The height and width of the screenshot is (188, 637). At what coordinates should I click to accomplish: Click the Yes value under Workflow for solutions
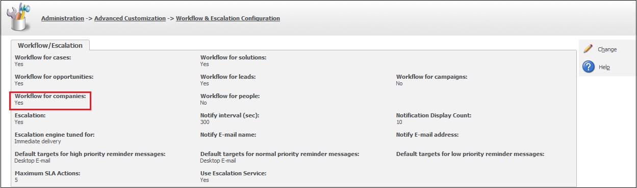click(x=205, y=64)
